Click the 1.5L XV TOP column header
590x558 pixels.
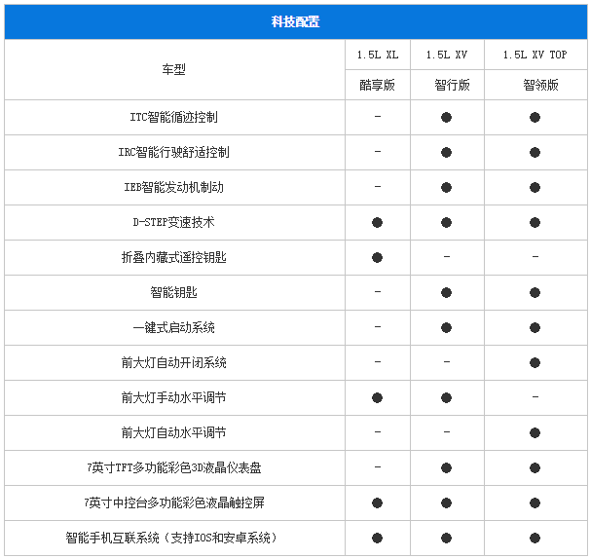pyautogui.click(x=535, y=56)
